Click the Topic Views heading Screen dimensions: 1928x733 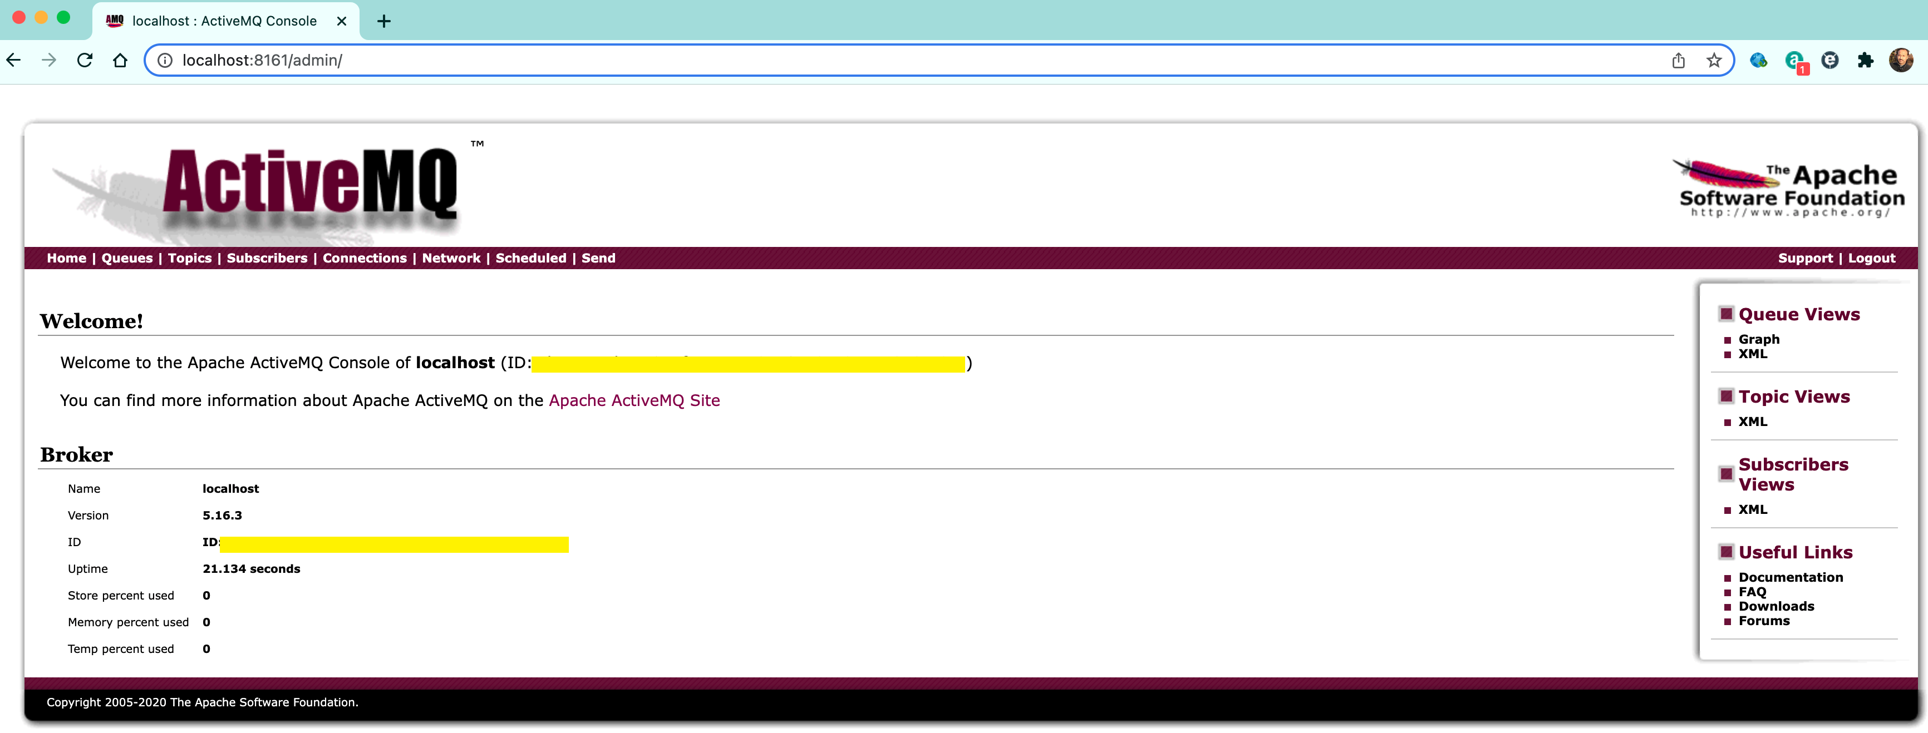[1794, 397]
